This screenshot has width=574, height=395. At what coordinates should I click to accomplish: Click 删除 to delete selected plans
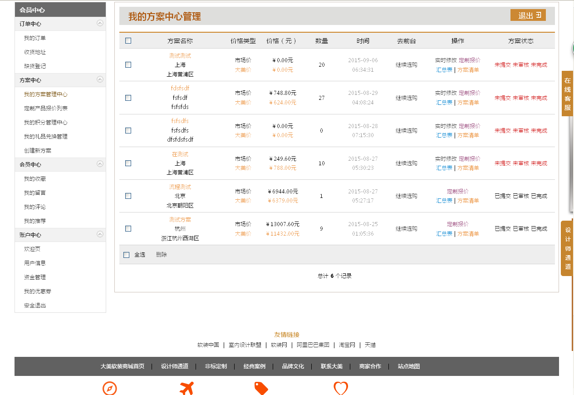tap(161, 255)
